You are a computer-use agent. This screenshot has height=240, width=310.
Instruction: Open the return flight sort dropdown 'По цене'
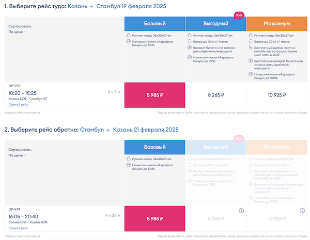(18, 155)
